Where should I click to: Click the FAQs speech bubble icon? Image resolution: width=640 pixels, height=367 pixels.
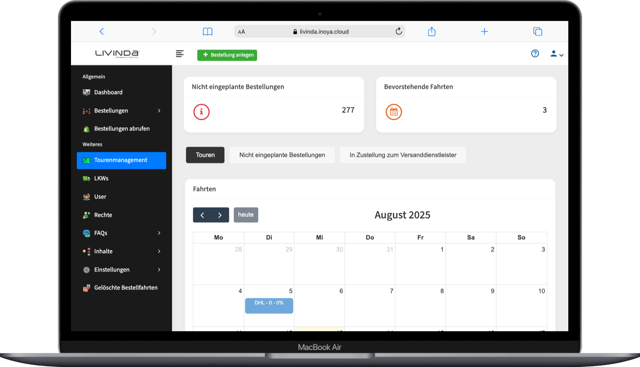(86, 233)
